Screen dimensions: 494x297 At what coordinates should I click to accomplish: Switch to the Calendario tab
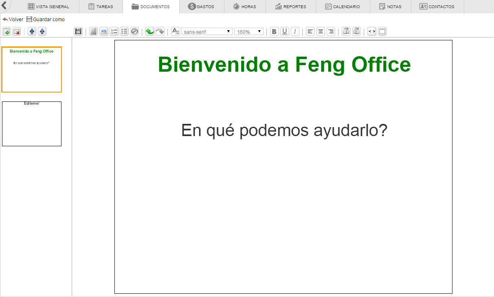(x=343, y=7)
